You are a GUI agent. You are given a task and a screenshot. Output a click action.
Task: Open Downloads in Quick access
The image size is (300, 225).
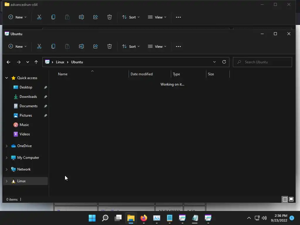coord(28,97)
